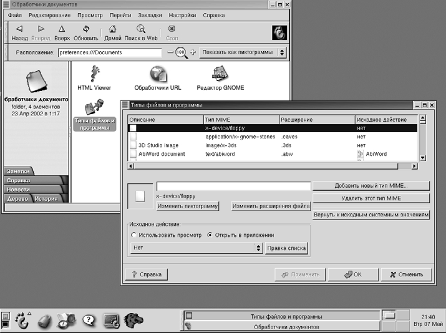Image resolution: width=446 pixels, height=333 pixels.
Task: Open Поиск в Web search icon
Action: pyautogui.click(x=141, y=29)
